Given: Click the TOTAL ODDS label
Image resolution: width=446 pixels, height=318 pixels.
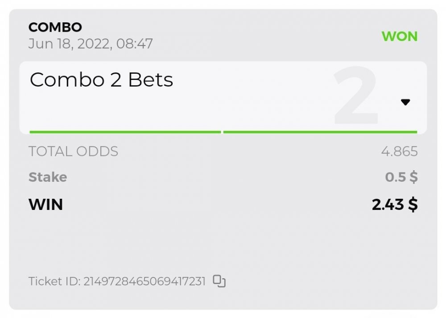Looking at the screenshot, I should click(73, 151).
